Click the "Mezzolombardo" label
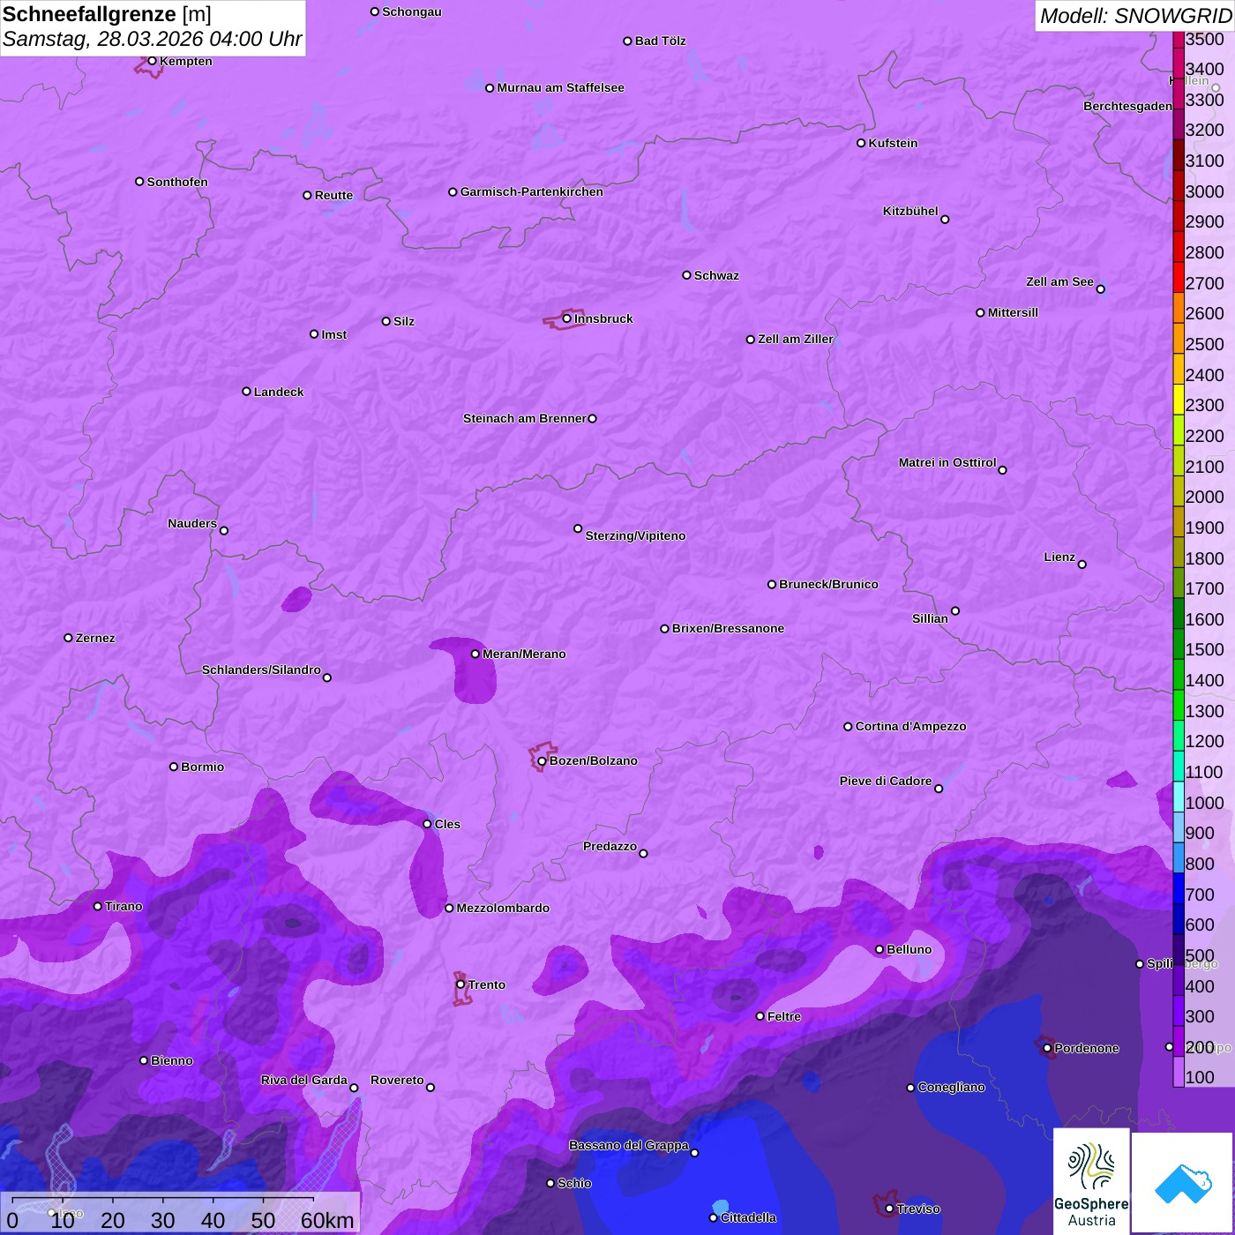 click(503, 908)
